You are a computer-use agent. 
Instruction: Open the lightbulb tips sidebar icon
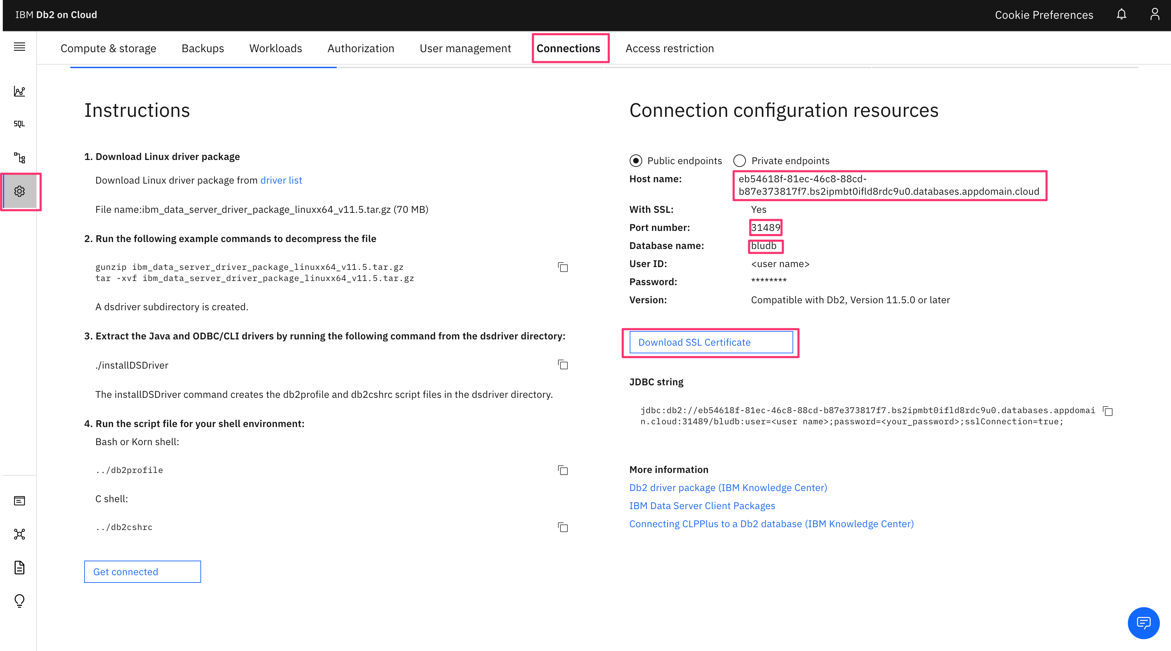tap(19, 601)
